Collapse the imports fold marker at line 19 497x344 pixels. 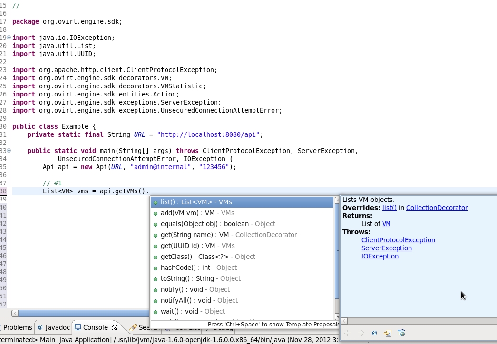pyautogui.click(x=9, y=38)
